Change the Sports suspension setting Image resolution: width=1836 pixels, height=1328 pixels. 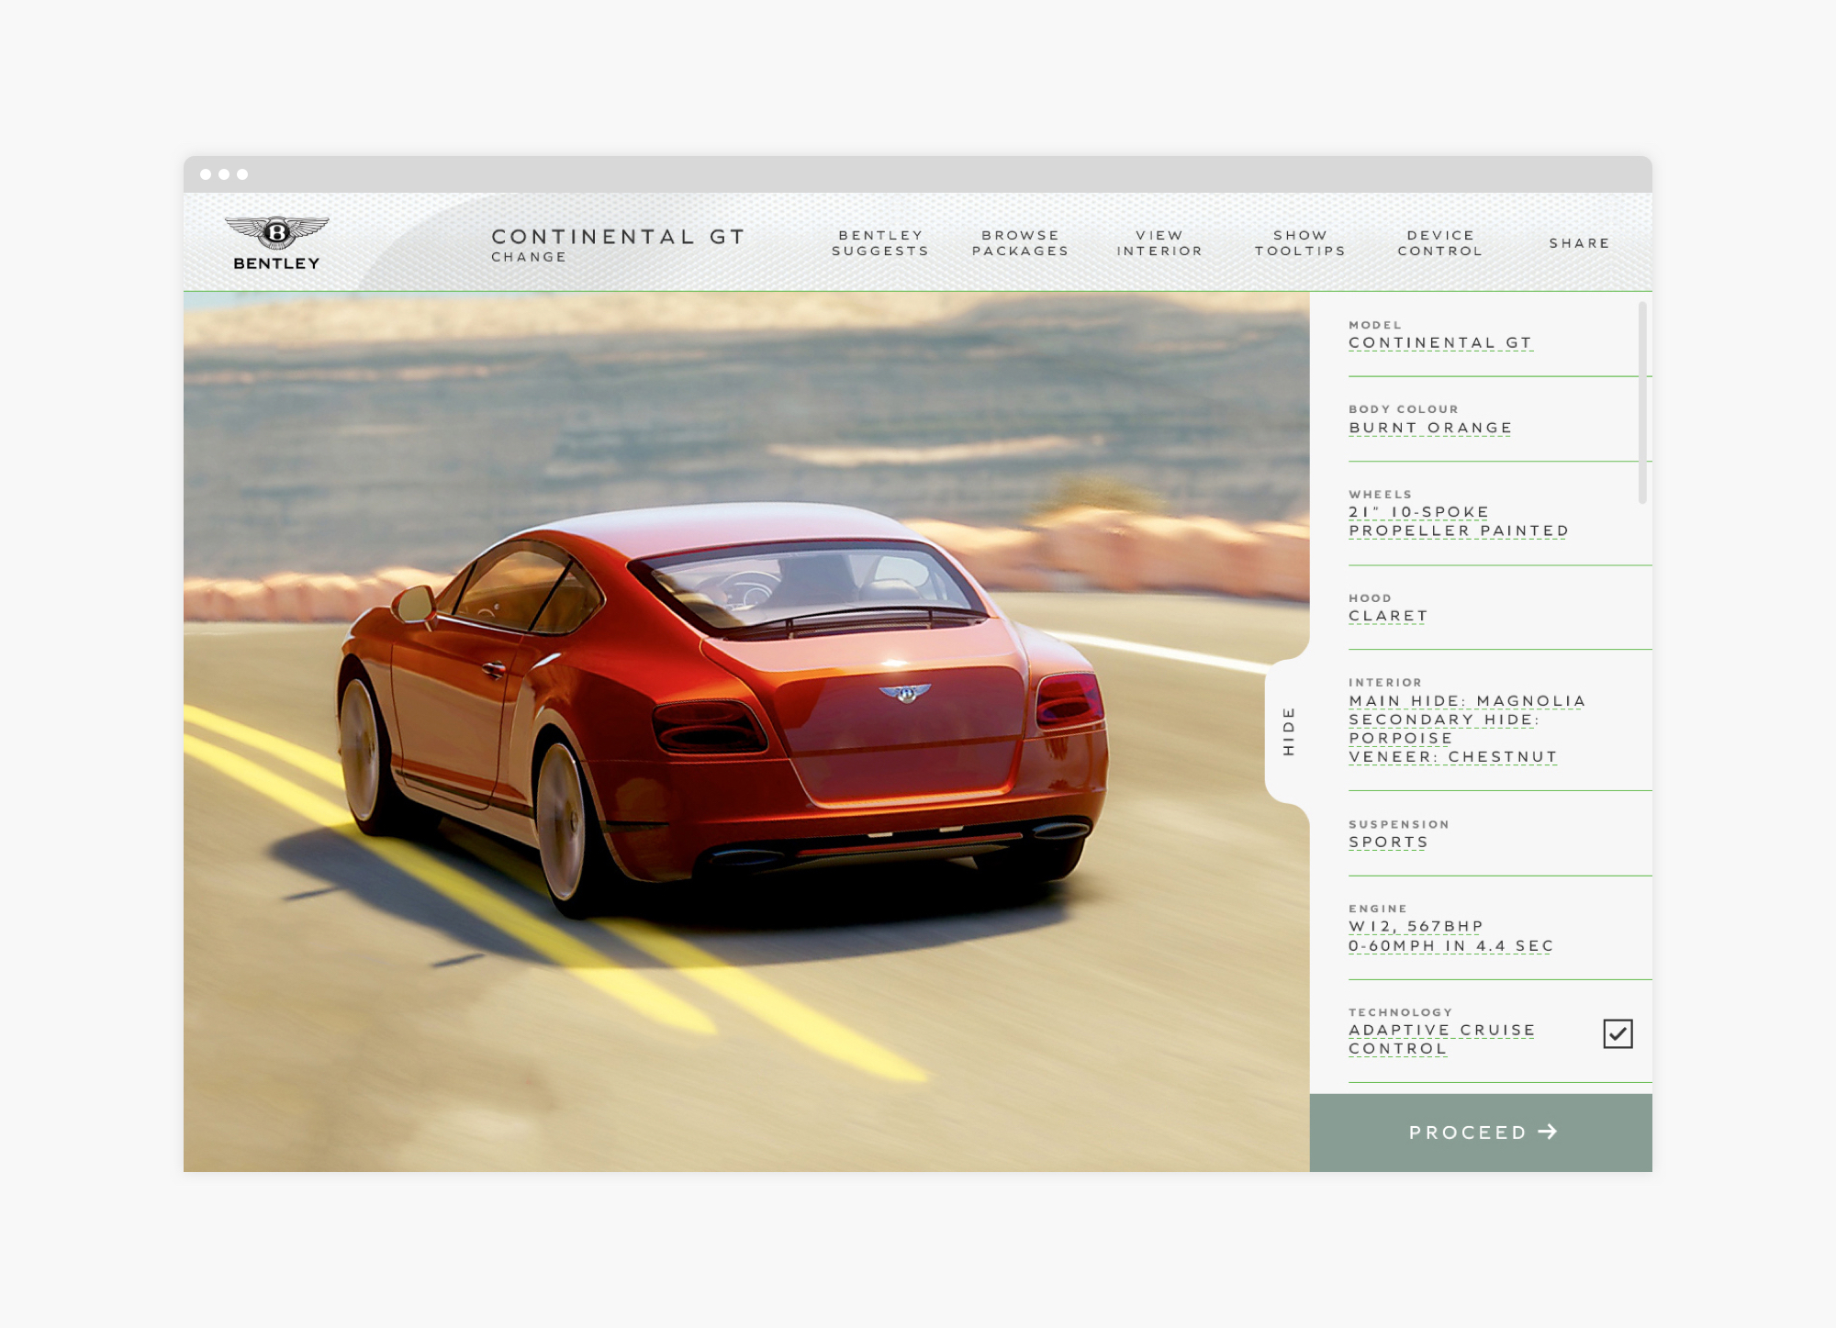coord(1388,843)
